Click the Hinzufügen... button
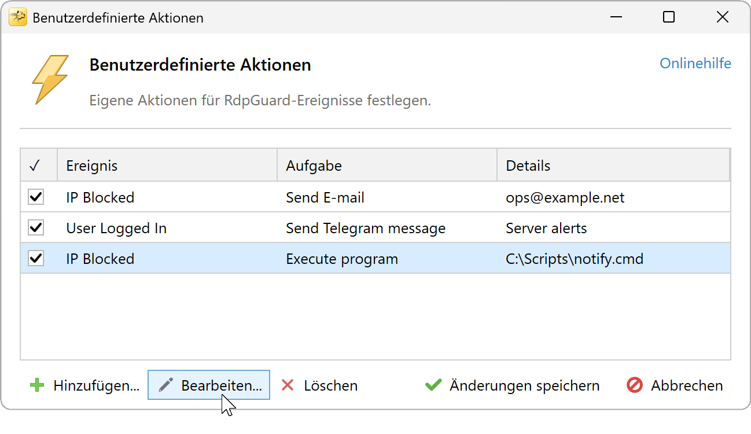 [85, 385]
